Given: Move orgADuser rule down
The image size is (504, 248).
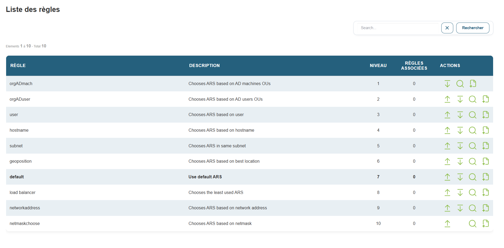Looking at the screenshot, I should click(460, 99).
